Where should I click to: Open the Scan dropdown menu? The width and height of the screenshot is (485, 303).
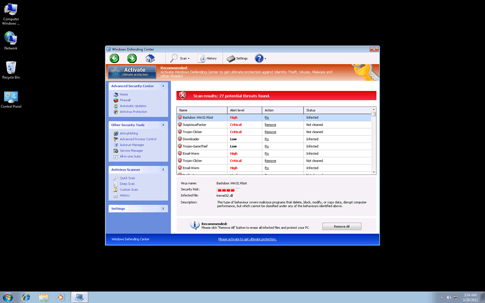(x=180, y=58)
